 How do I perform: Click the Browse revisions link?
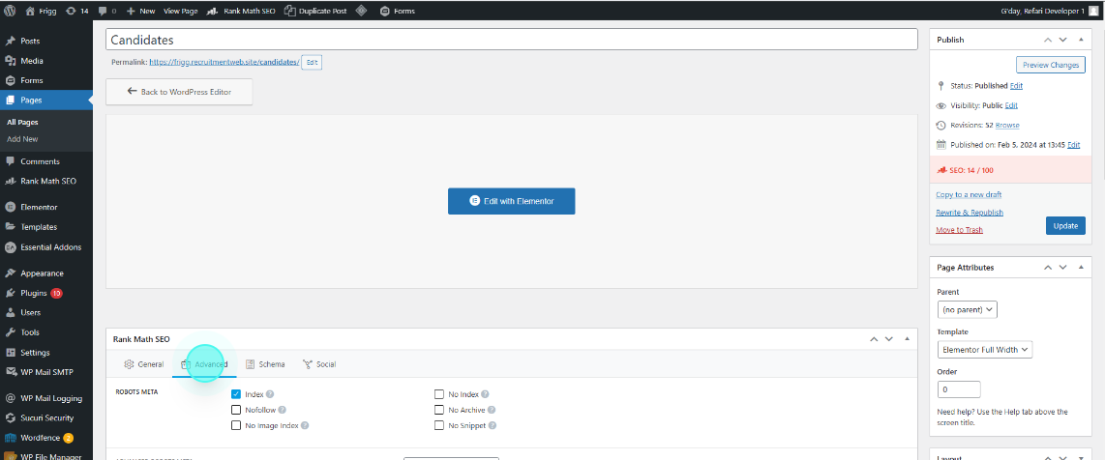coord(1007,126)
